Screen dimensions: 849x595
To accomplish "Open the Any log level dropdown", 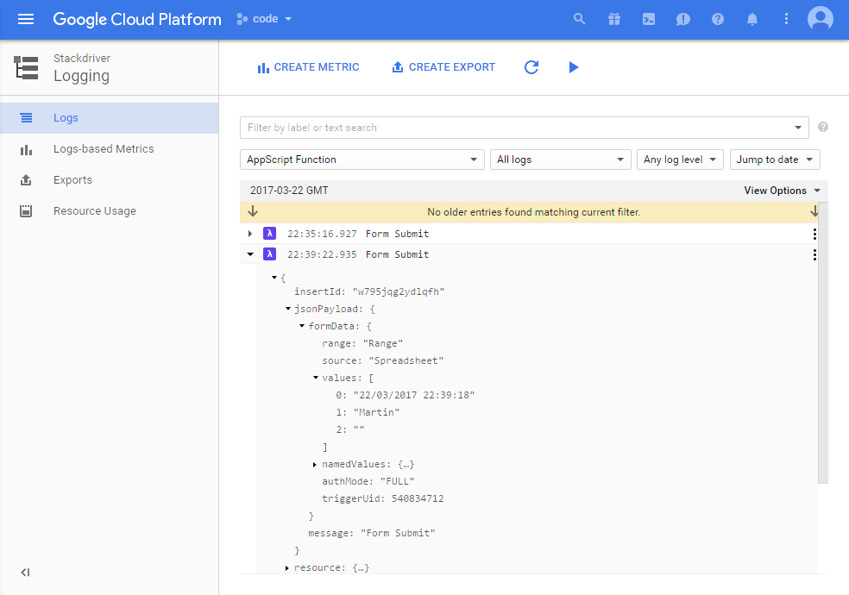I will 680,160.
